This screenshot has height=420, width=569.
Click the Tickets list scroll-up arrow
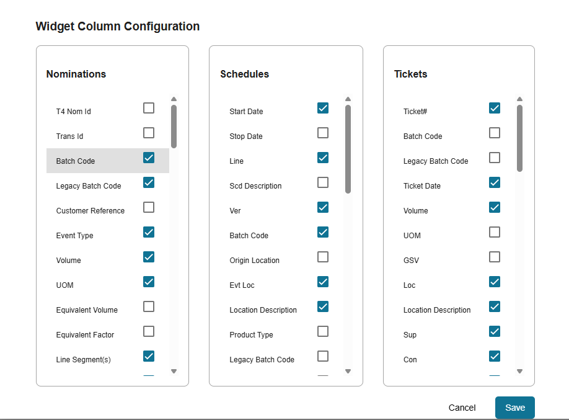[x=519, y=99]
